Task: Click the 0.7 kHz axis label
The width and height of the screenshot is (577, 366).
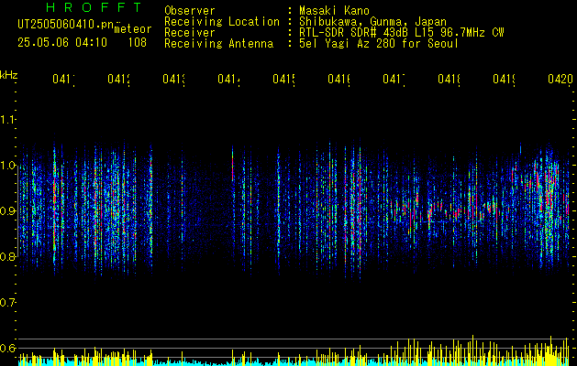Action: click(x=7, y=302)
